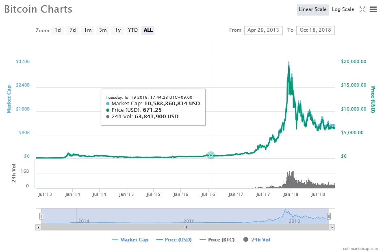Switch to Log Scale
Viewport: 382px width, 252px height.
(x=343, y=9)
